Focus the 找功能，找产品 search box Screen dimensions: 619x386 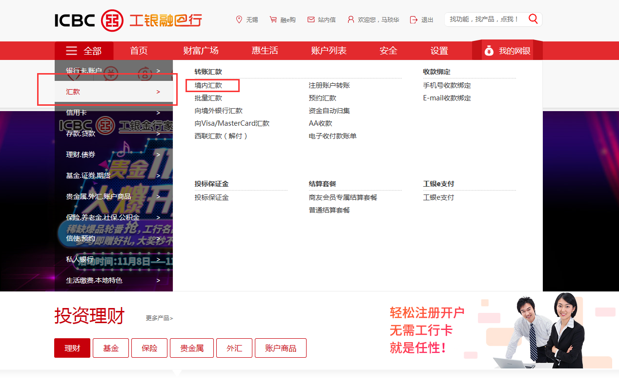[486, 19]
